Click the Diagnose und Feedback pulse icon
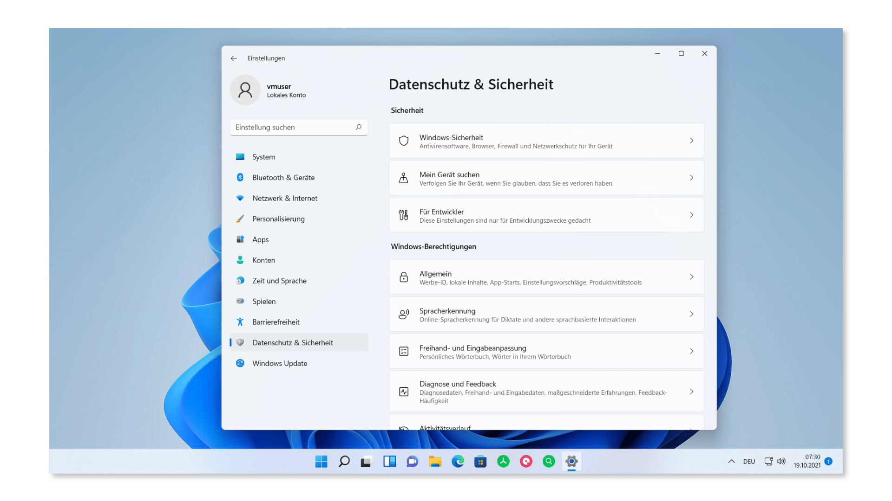Image resolution: width=892 pixels, height=501 pixels. (404, 392)
